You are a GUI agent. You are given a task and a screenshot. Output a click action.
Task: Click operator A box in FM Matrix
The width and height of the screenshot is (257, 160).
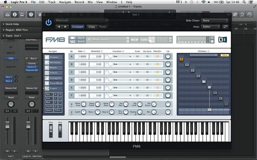[x=181, y=59]
